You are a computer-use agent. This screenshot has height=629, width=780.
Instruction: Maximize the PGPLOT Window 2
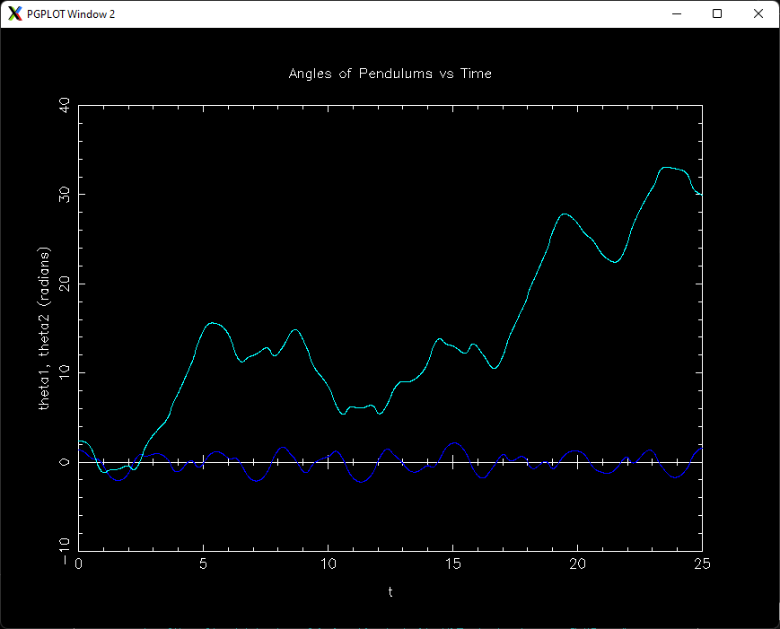click(717, 14)
